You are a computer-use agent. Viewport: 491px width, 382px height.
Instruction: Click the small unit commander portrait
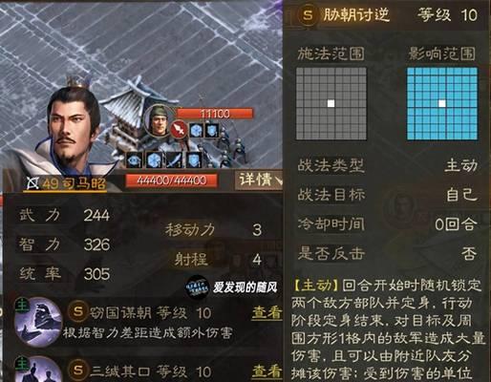[159, 121]
